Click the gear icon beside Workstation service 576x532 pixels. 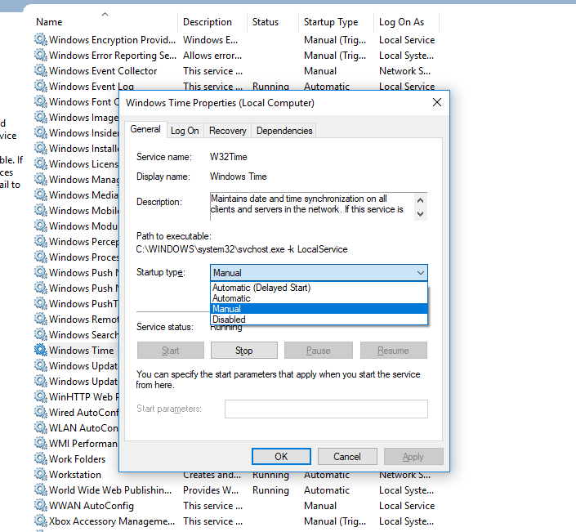(41, 474)
